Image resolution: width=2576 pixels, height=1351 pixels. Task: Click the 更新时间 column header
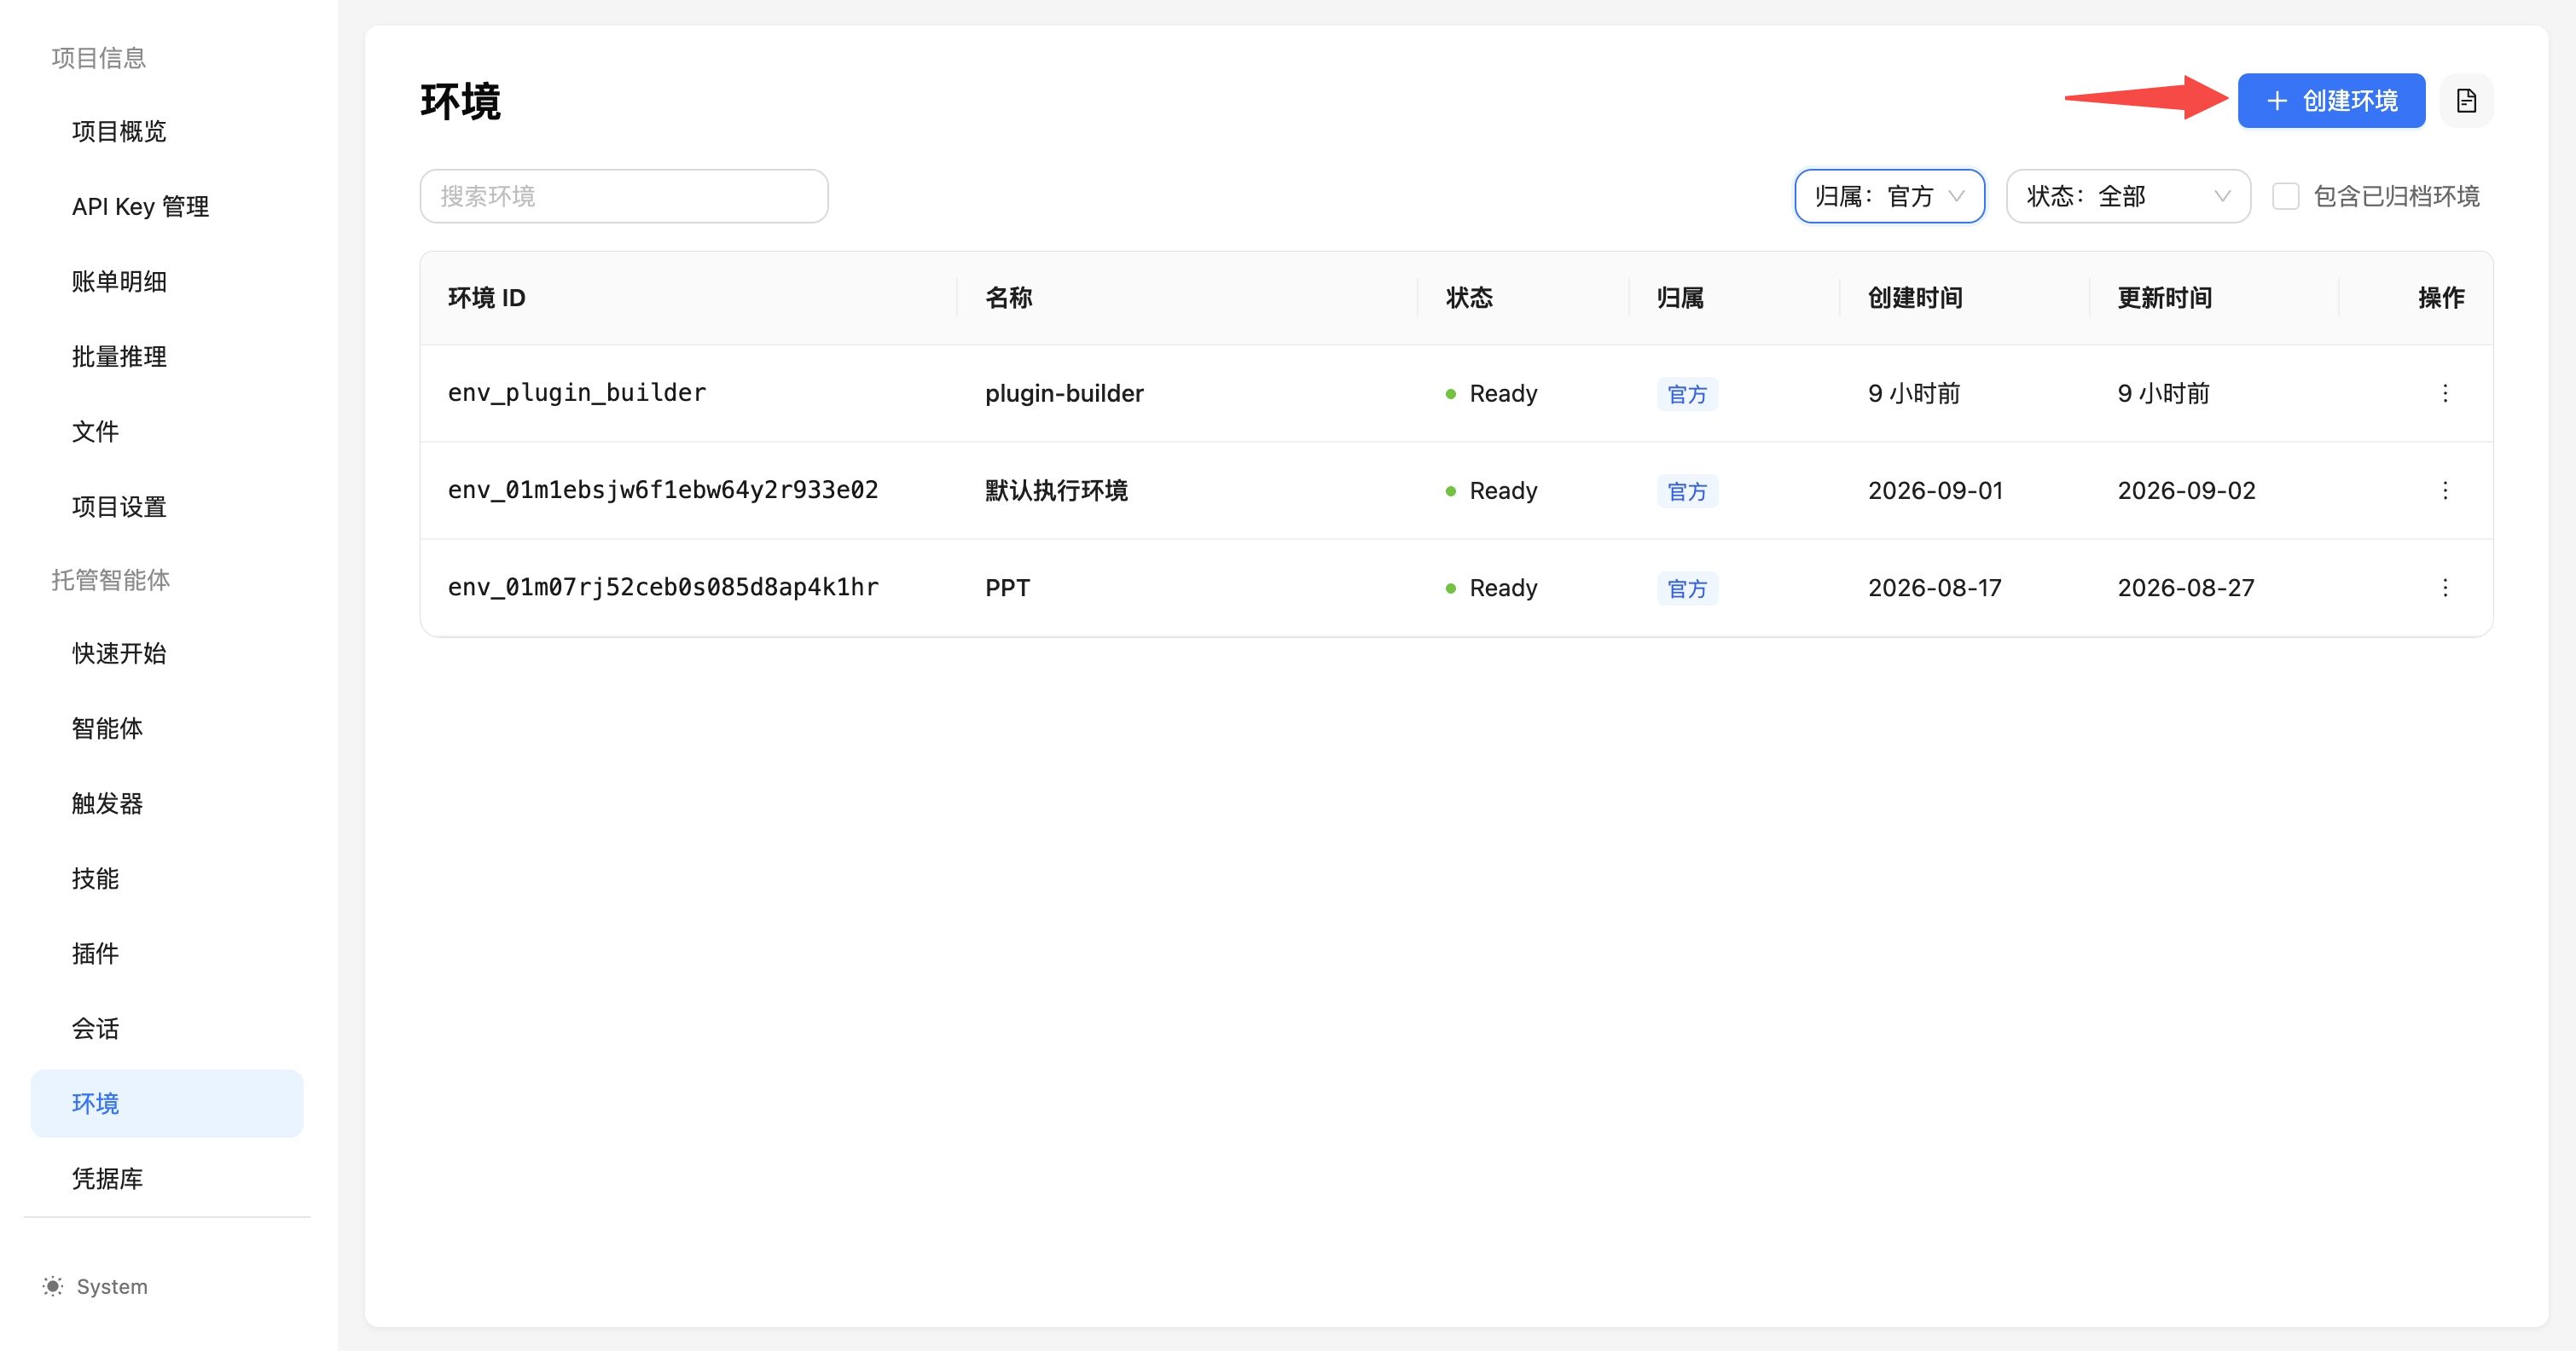point(2164,297)
